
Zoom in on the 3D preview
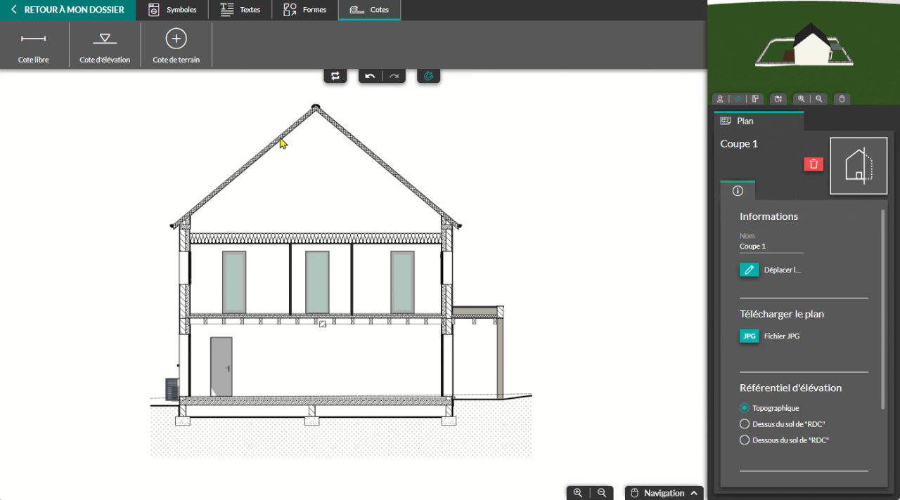coord(801,99)
